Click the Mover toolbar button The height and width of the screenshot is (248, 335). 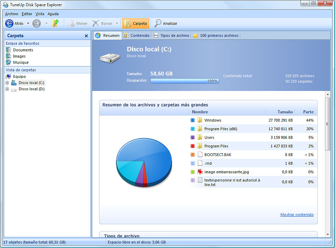coord(77,23)
